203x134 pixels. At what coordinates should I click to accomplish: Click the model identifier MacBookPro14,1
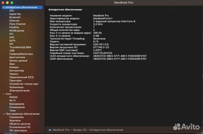click(103, 19)
